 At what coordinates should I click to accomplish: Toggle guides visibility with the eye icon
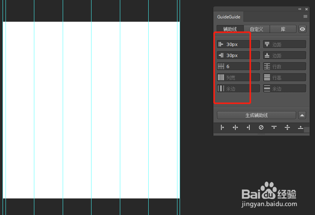point(302,29)
